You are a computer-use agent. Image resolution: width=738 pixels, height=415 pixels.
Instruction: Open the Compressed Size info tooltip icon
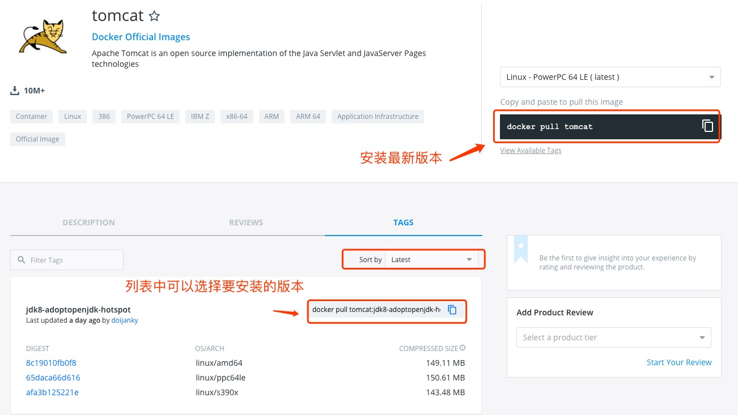click(x=462, y=348)
